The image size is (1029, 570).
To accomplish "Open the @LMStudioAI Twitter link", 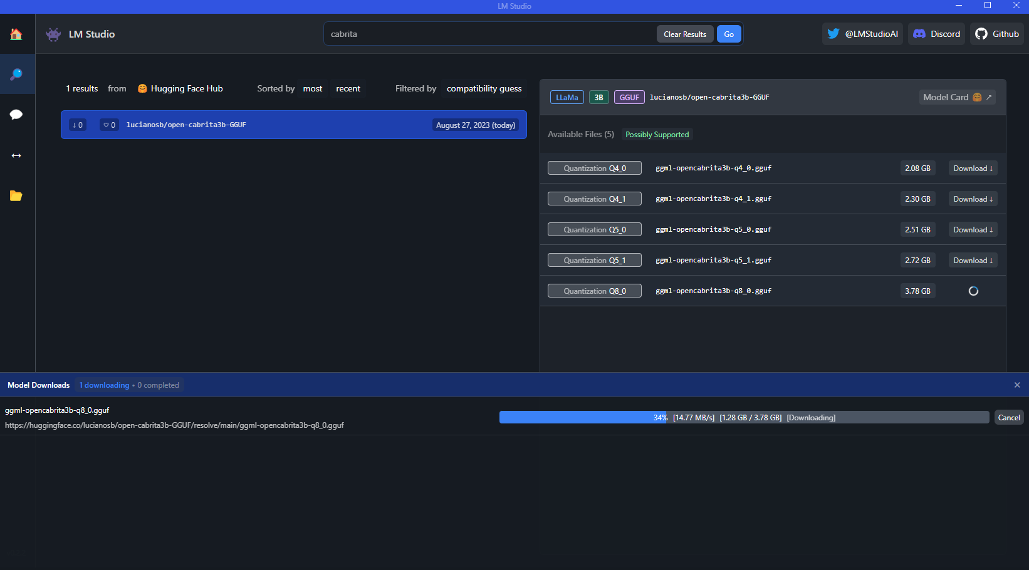I will pyautogui.click(x=862, y=34).
